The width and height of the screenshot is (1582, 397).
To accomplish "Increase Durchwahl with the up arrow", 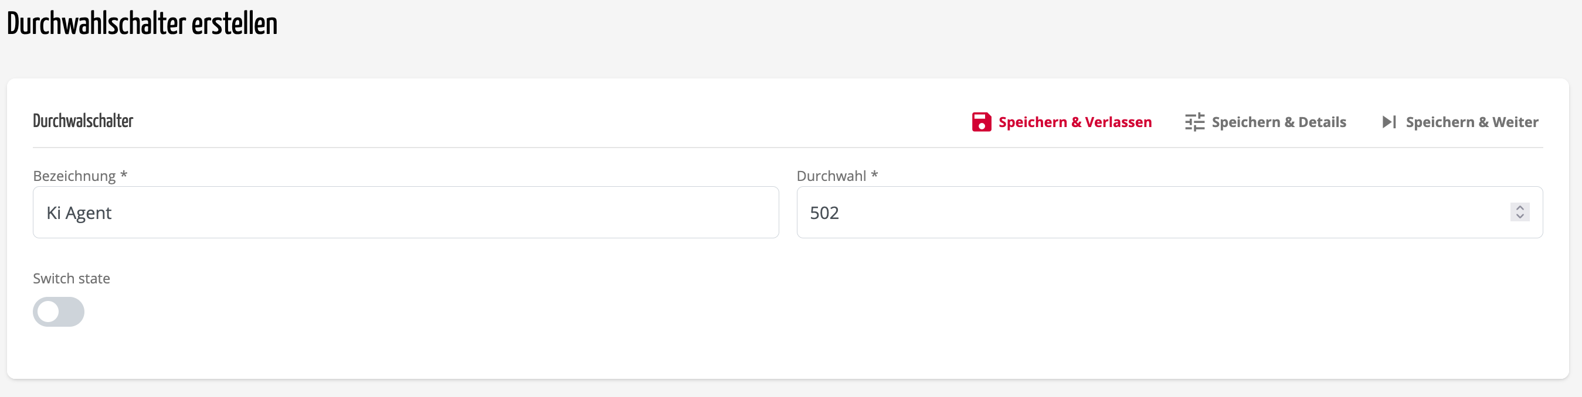I will (1519, 208).
